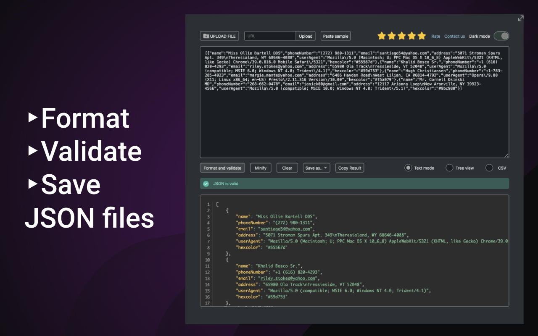Click the second rating star

pyautogui.click(x=391, y=36)
